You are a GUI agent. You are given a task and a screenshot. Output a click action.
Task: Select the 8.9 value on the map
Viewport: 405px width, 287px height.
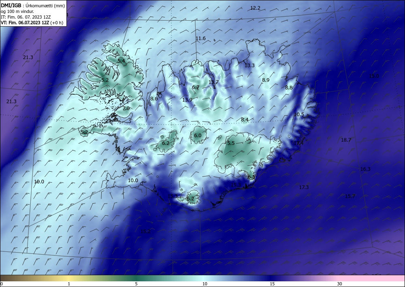266,80
